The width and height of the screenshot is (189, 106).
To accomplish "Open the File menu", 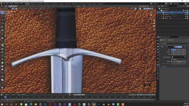I will point(4,4).
